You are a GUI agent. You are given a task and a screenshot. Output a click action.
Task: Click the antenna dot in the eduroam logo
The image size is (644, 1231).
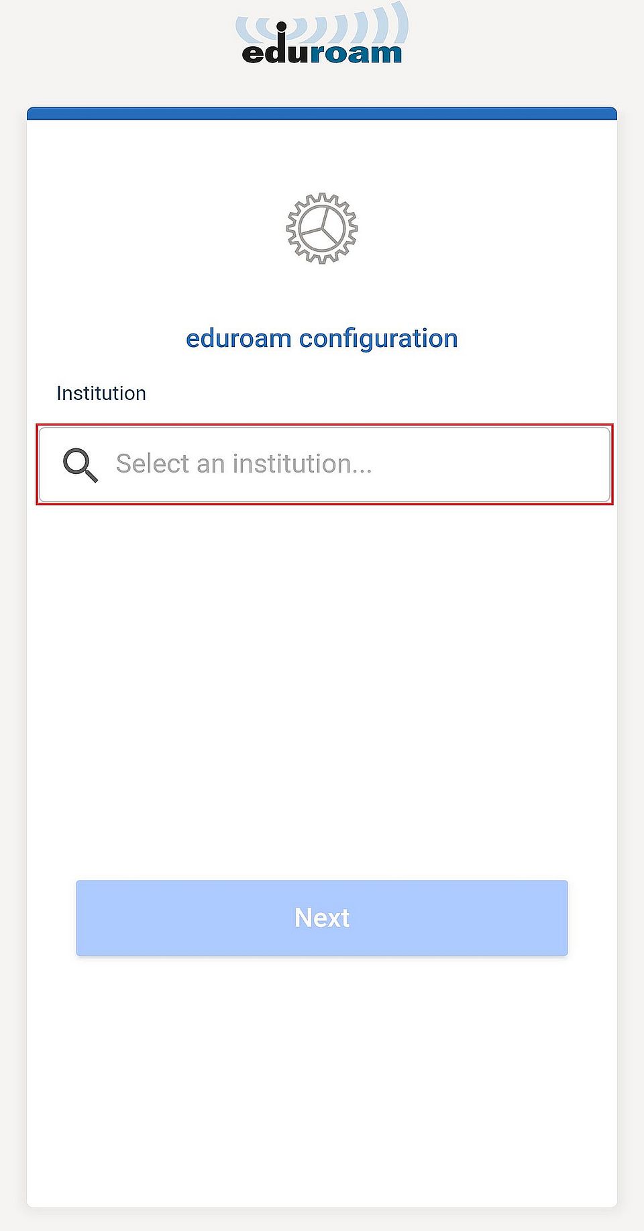[281, 27]
